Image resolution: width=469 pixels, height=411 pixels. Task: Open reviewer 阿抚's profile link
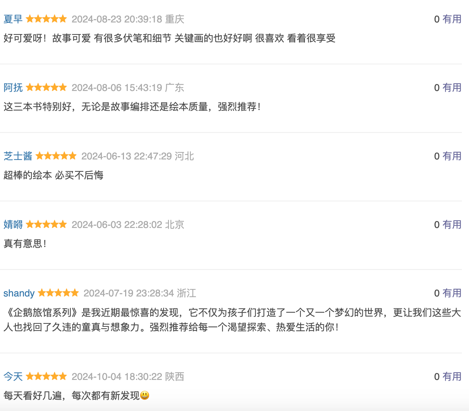[x=13, y=88]
